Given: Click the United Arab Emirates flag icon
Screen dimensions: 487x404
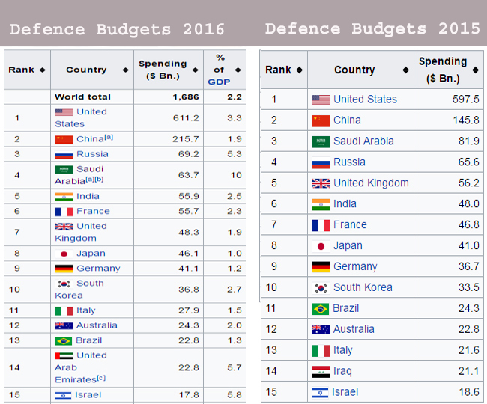Looking at the screenshot, I should 64,355.
